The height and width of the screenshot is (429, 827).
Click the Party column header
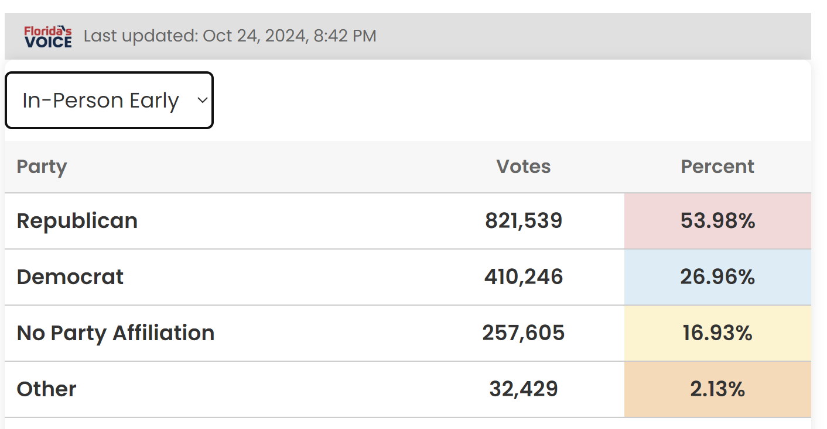[42, 167]
